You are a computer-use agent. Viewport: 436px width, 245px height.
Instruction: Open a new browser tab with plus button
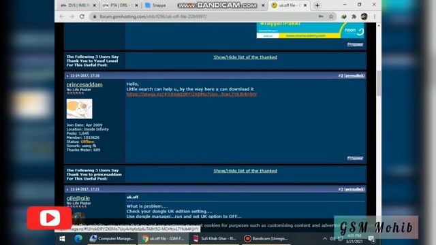(x=317, y=5)
